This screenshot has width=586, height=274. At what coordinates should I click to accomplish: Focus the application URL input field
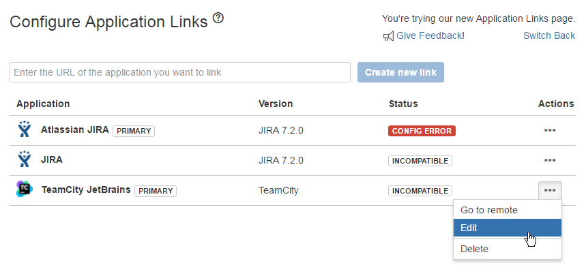pyautogui.click(x=180, y=72)
